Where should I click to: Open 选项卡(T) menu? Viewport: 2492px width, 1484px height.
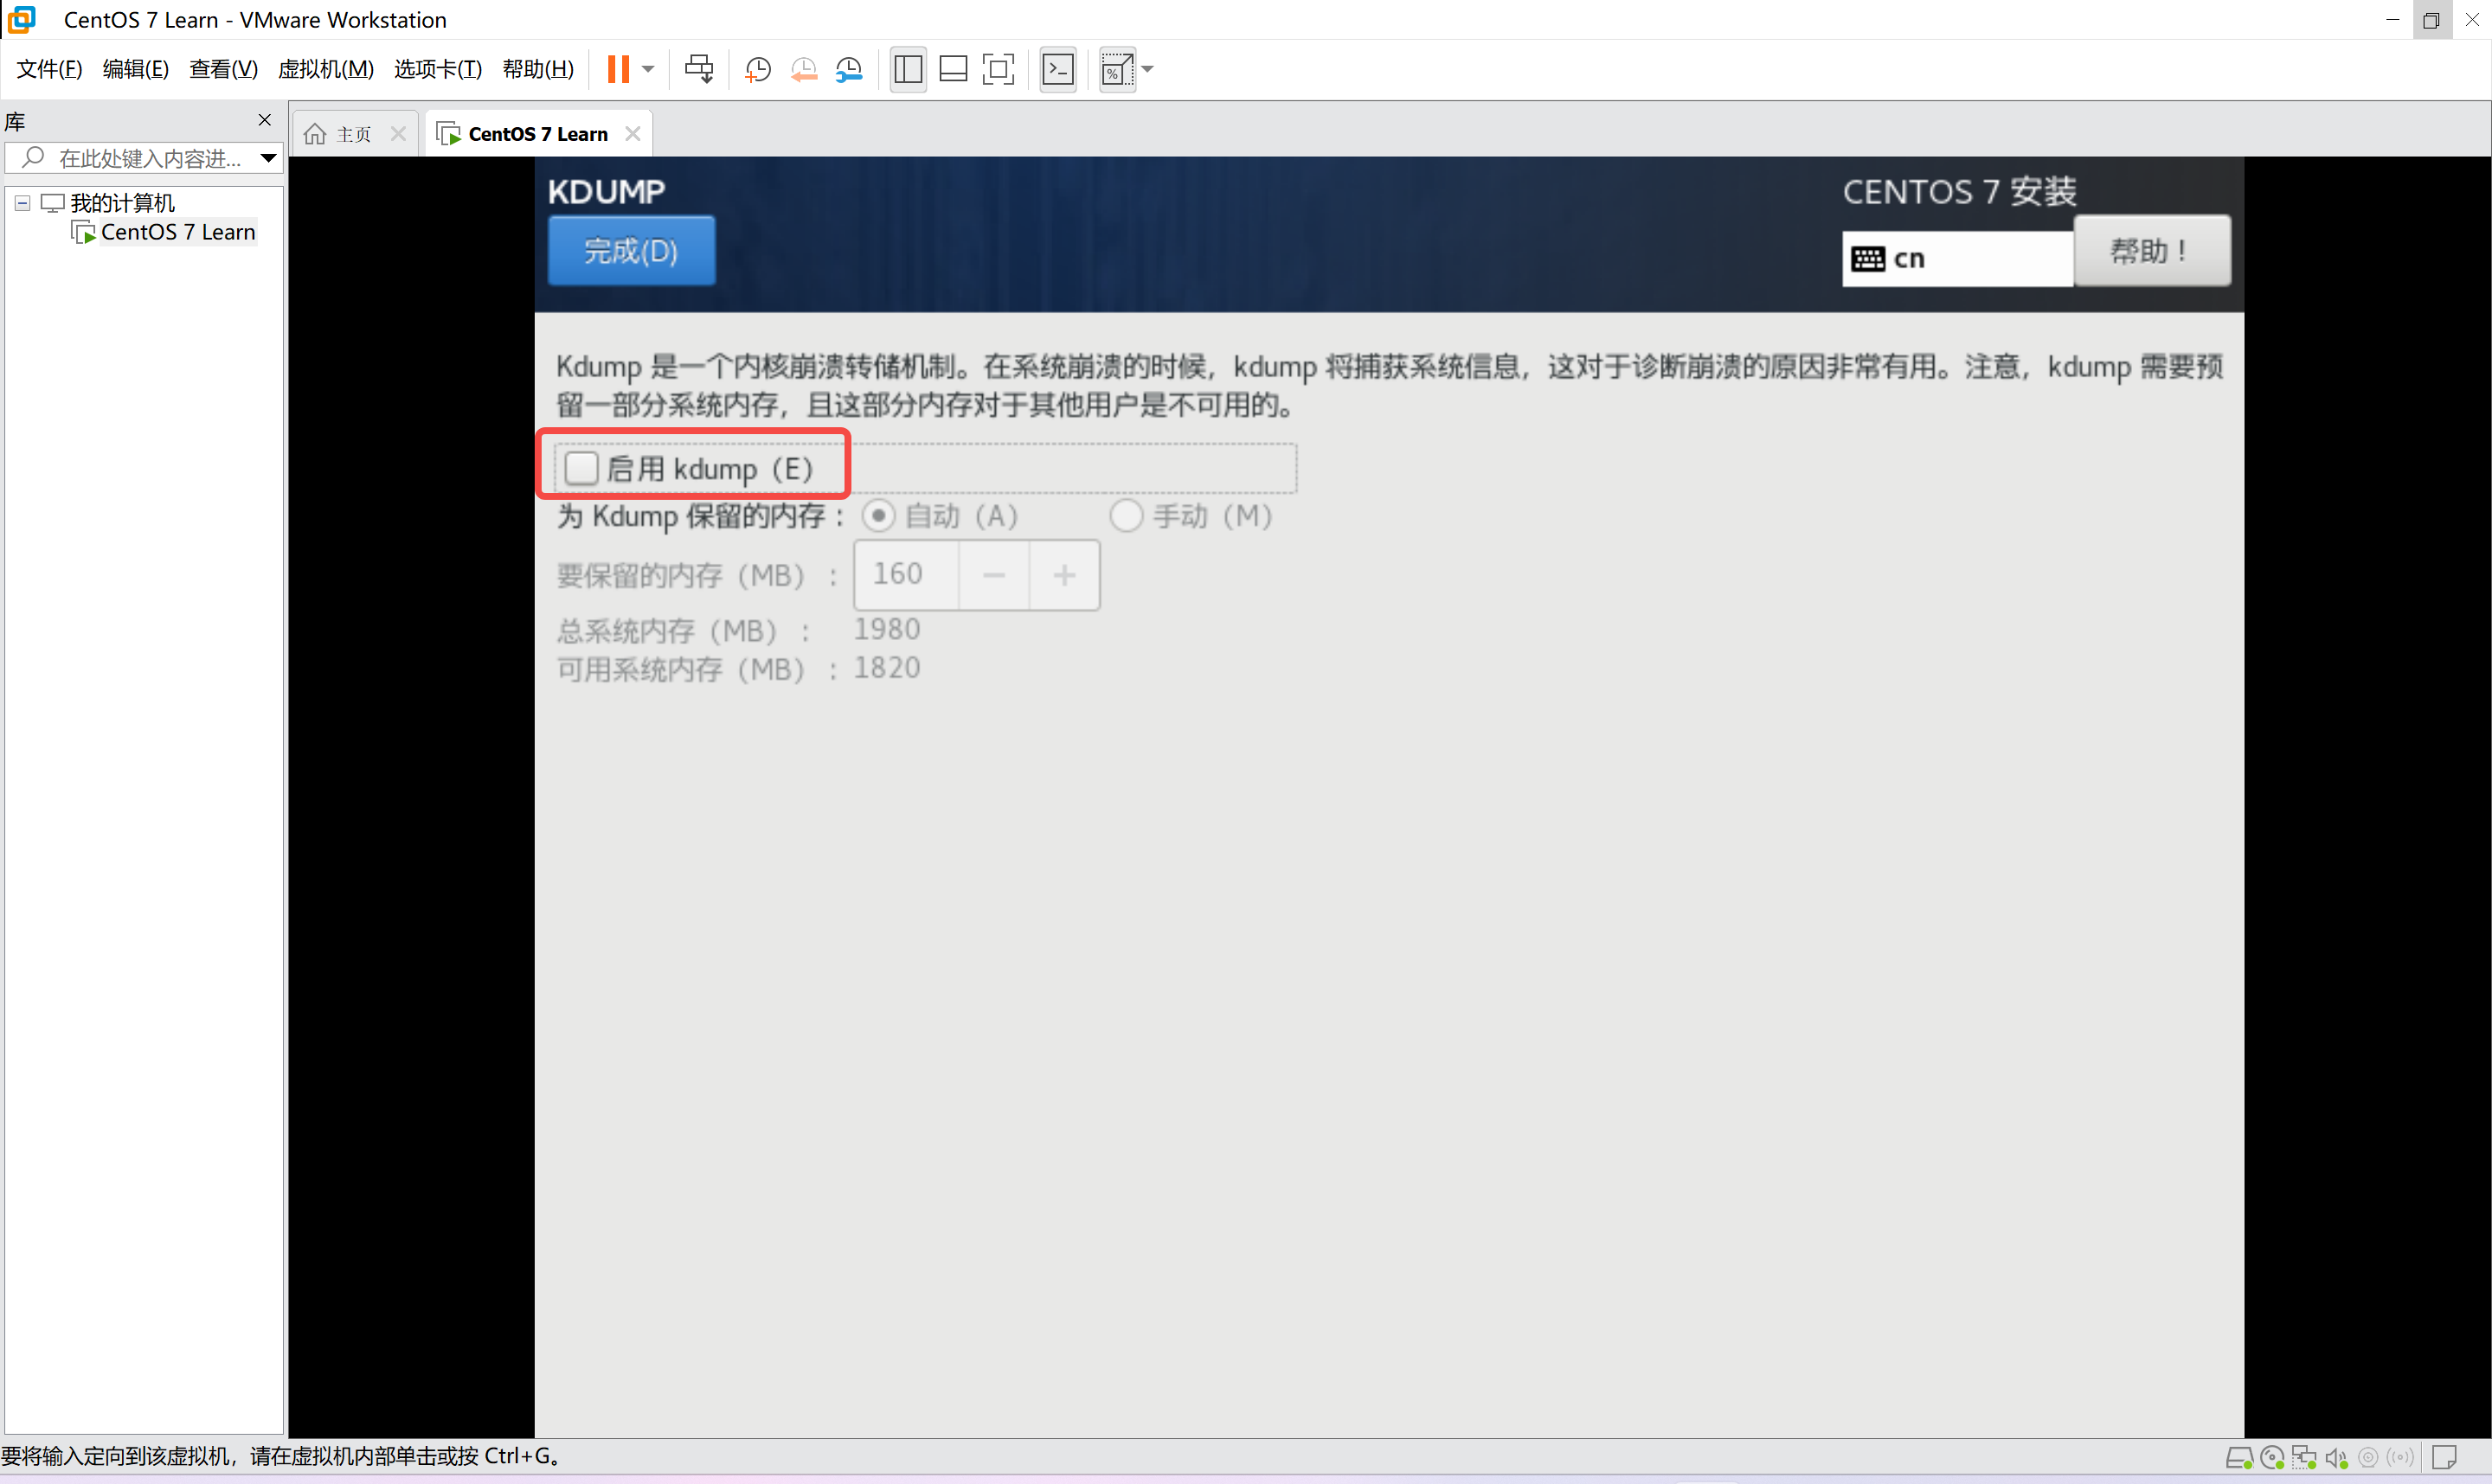pos(438,69)
